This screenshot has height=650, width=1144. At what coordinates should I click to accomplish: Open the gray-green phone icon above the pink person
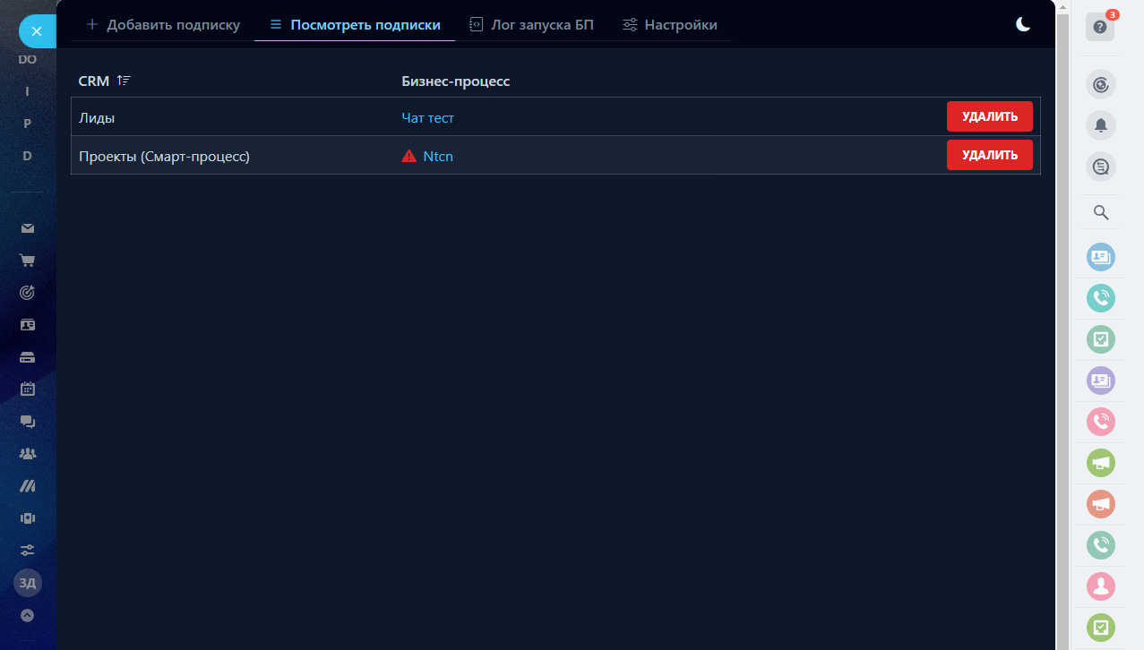[x=1101, y=545]
